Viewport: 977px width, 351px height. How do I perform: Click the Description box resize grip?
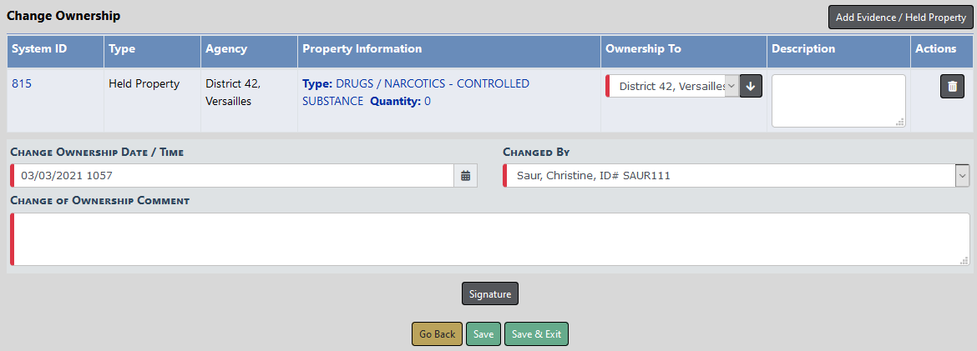point(899,122)
